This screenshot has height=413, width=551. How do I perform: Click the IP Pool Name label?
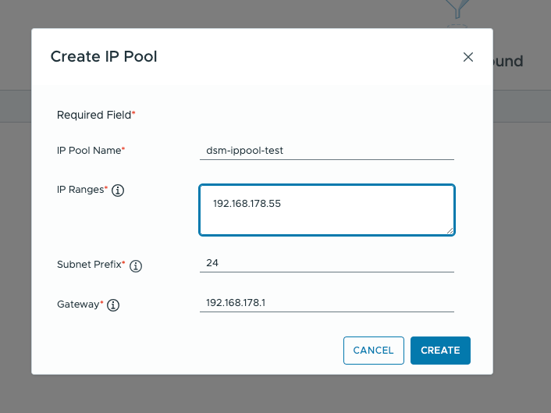pyautogui.click(x=89, y=151)
